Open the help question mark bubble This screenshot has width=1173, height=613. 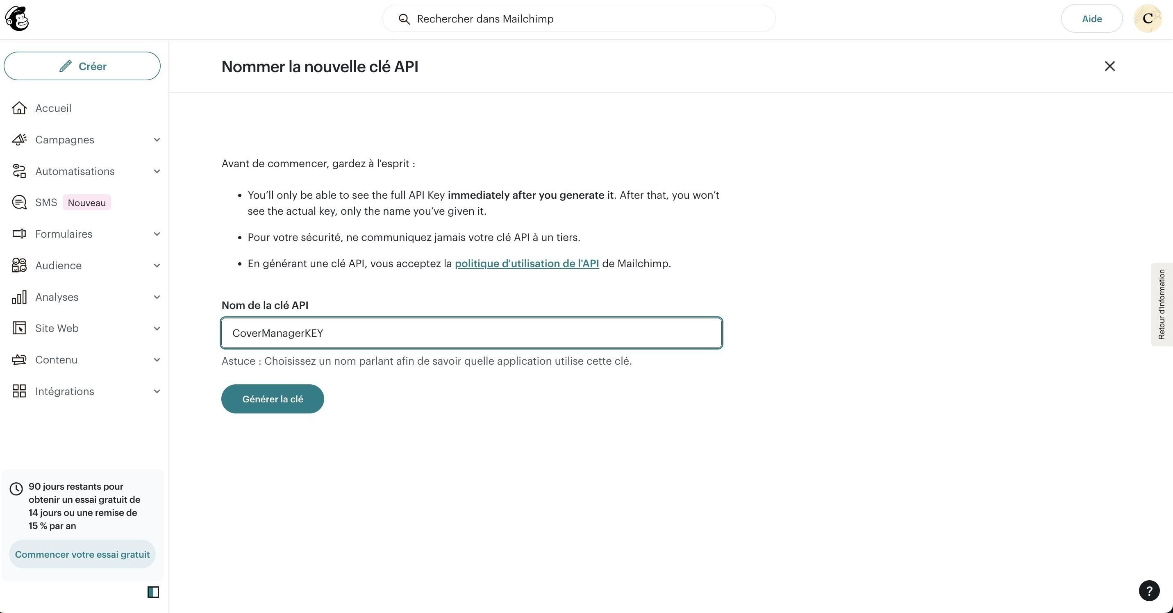(x=1149, y=591)
